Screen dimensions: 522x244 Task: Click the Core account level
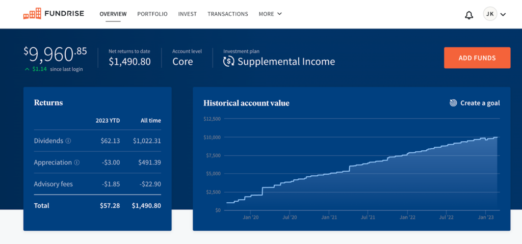182,62
